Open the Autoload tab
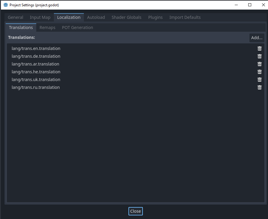This screenshot has width=268, height=219. (96, 17)
